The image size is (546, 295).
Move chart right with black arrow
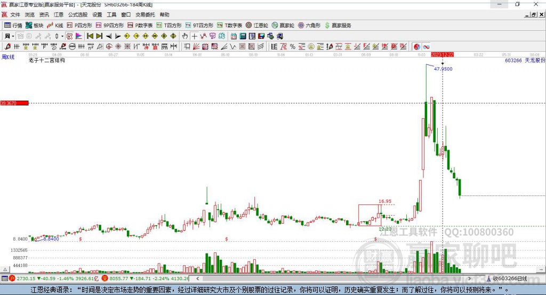[118, 36]
